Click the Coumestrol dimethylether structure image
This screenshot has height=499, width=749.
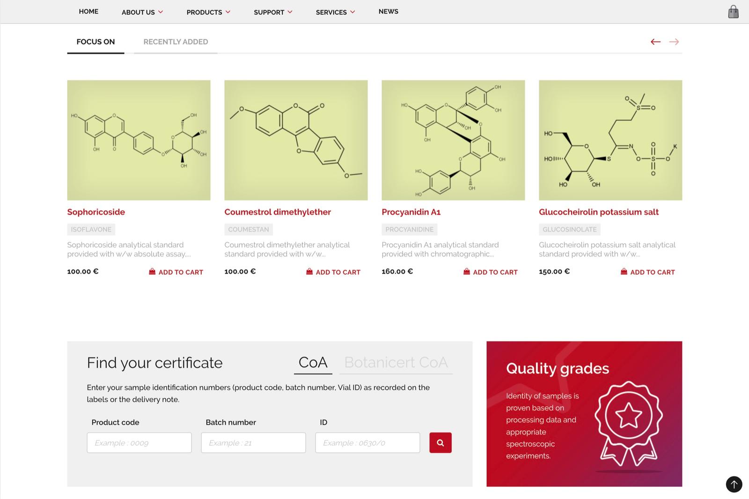[x=296, y=140]
